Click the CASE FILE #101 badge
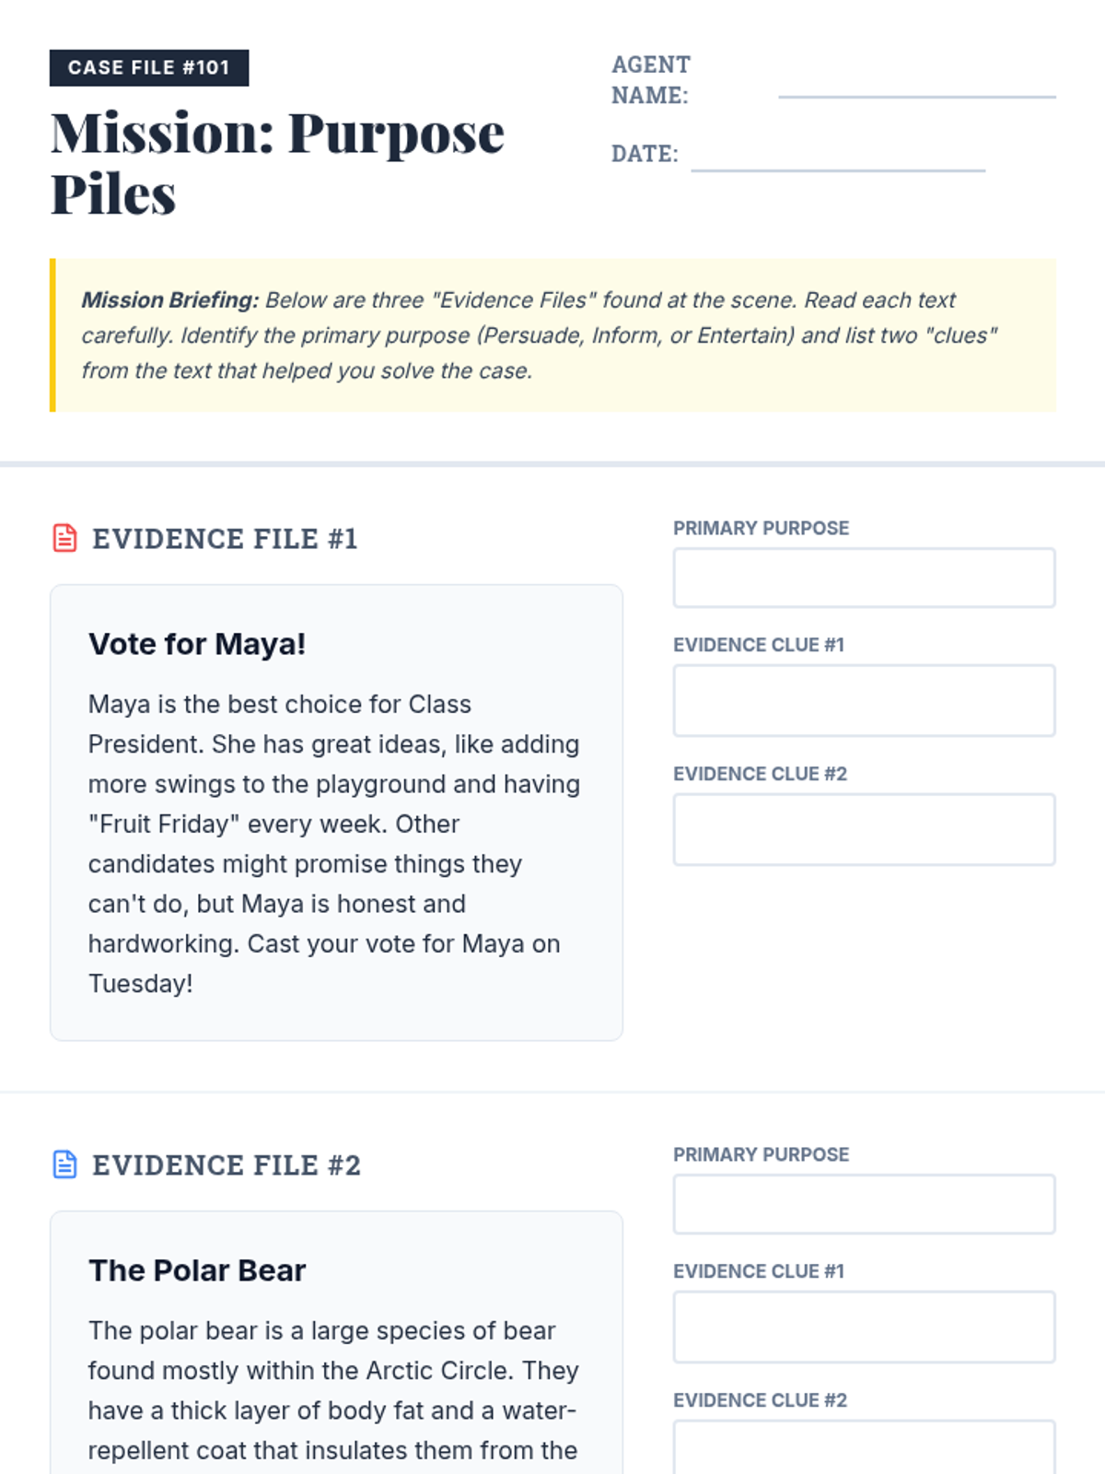Image resolution: width=1105 pixels, height=1474 pixels. tap(149, 67)
